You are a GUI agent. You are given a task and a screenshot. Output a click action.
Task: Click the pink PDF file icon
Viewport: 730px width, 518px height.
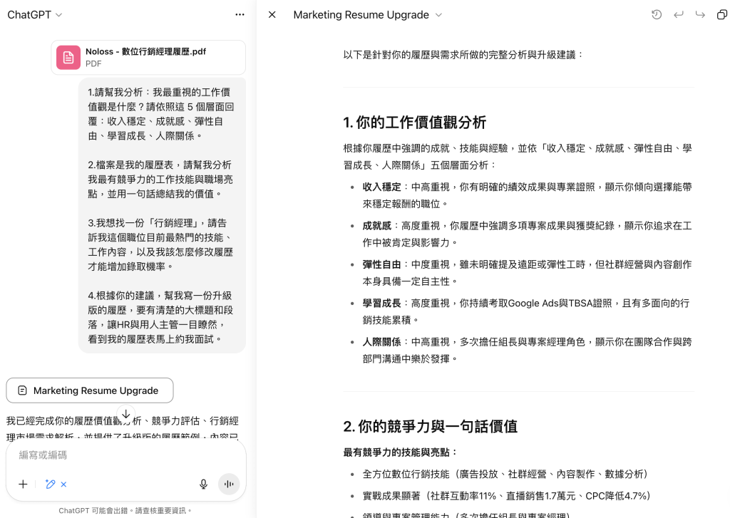click(x=68, y=57)
